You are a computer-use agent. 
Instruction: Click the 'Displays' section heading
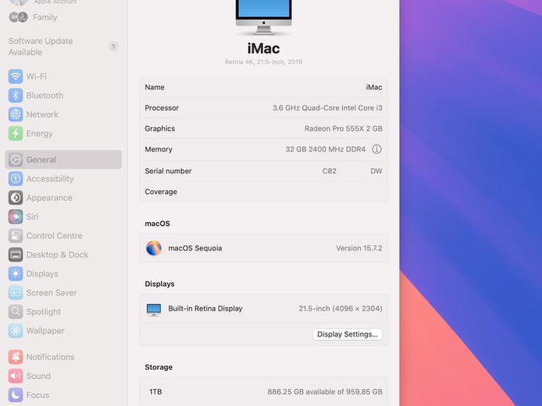160,284
